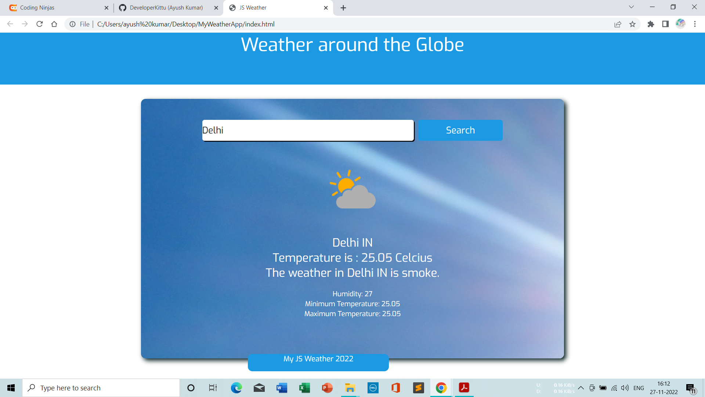Reload the current page
The height and width of the screenshot is (397, 705).
click(x=39, y=24)
